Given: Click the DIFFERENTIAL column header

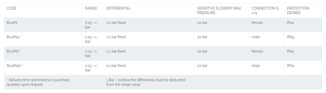Looking at the screenshot, I should [x=119, y=8].
